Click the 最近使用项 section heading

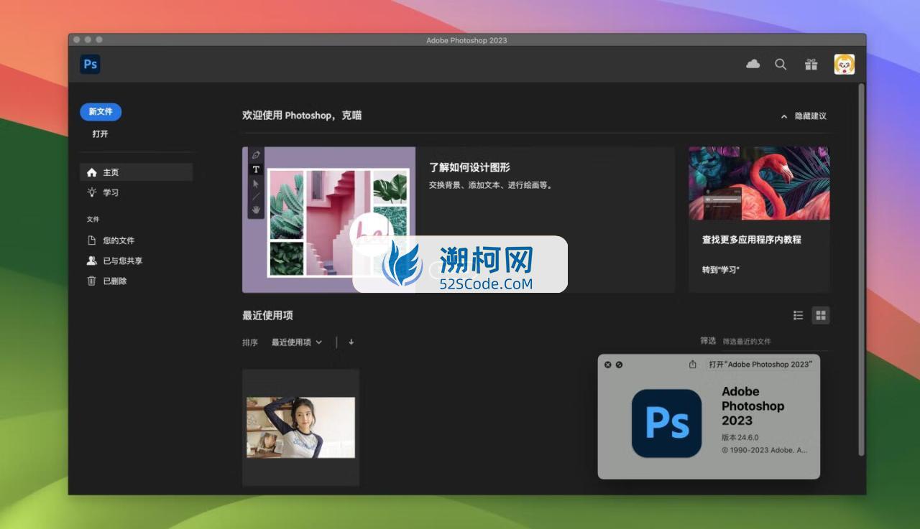click(x=267, y=315)
